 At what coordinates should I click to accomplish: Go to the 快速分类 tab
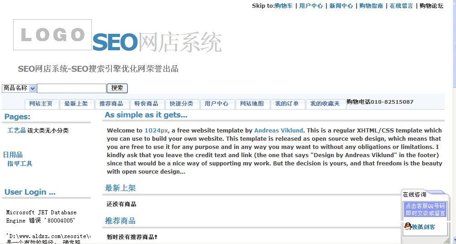(x=182, y=104)
